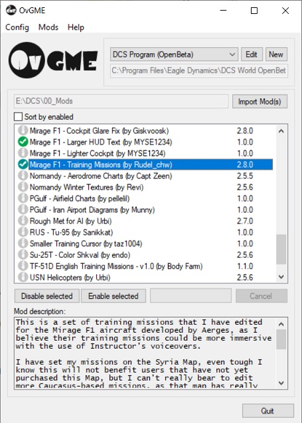Click the Disable selected button

pyautogui.click(x=46, y=296)
